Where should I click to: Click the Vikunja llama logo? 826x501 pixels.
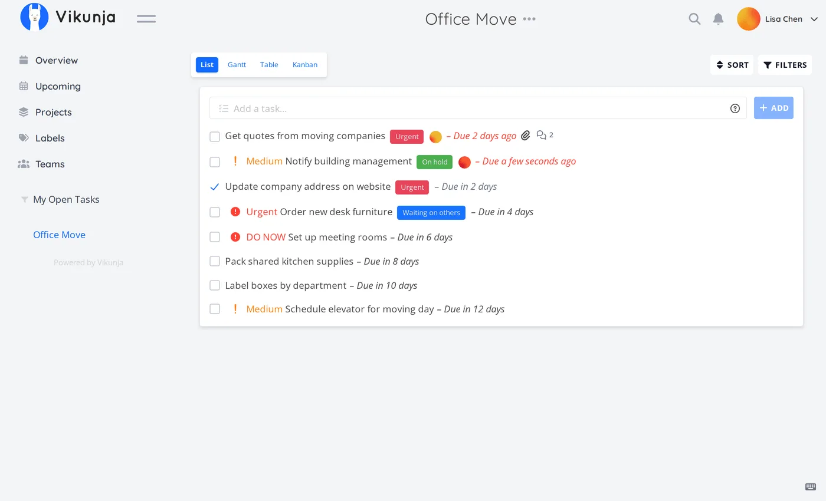click(x=34, y=17)
